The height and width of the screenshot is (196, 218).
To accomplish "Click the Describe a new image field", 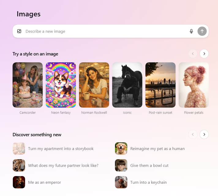I will [x=104, y=31].
